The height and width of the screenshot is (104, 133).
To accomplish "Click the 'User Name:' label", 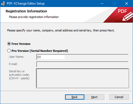I will [x=16, y=57].
